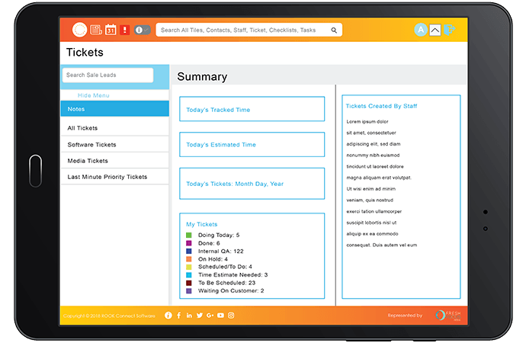Viewport: 526px width, 343px height.
Task: Open the Google Plus icon in footer
Action: 210,316
